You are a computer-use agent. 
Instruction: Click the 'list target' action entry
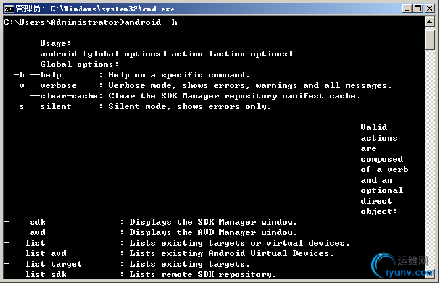[x=53, y=264]
